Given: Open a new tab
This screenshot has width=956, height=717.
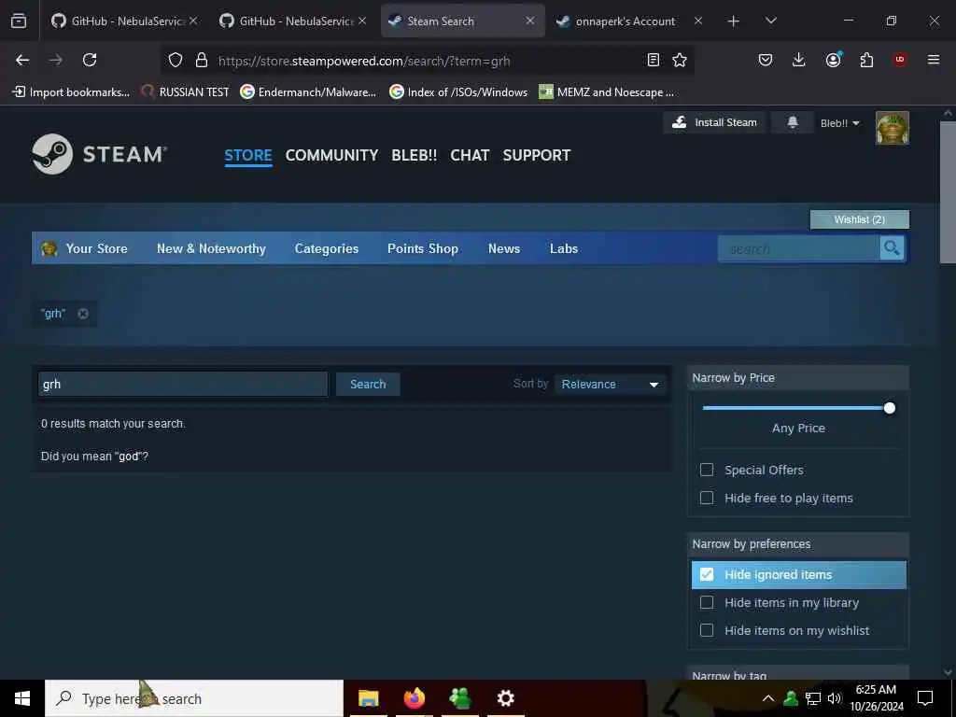Looking at the screenshot, I should coord(734,21).
